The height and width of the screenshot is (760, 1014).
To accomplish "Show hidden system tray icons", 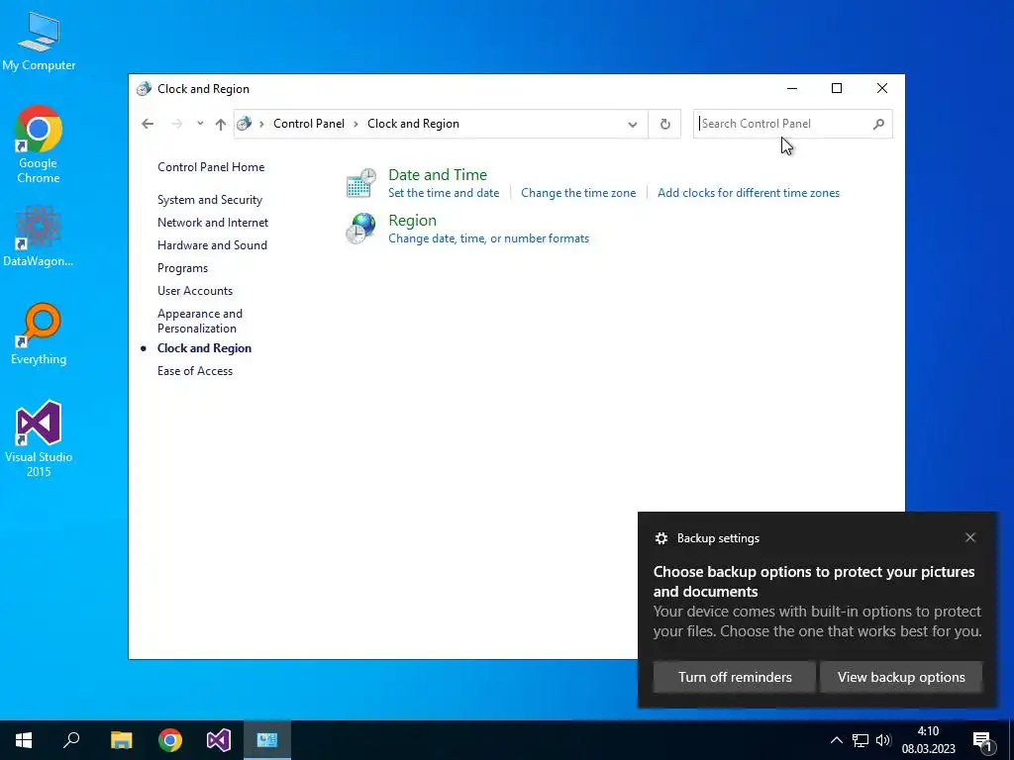I will [836, 740].
